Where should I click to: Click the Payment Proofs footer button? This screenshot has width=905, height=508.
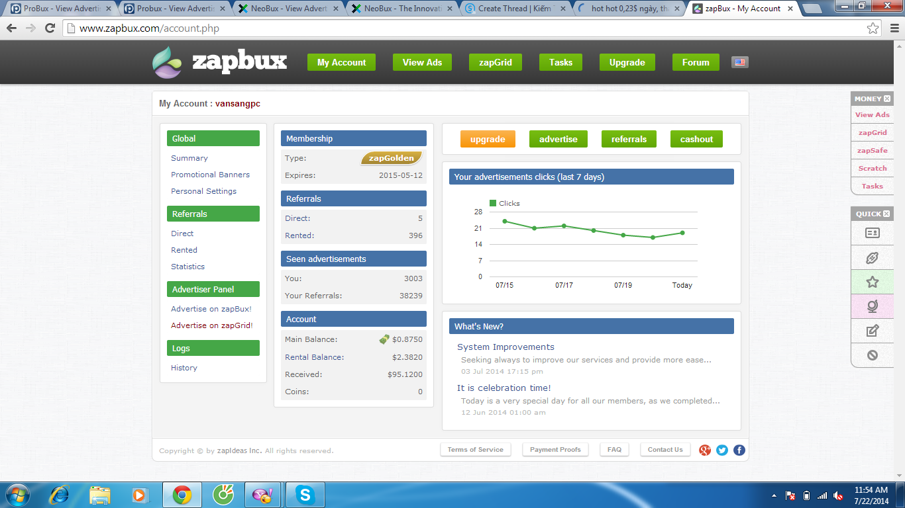pos(555,450)
